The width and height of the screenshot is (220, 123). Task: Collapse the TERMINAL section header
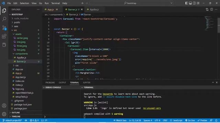(x=150, y=87)
